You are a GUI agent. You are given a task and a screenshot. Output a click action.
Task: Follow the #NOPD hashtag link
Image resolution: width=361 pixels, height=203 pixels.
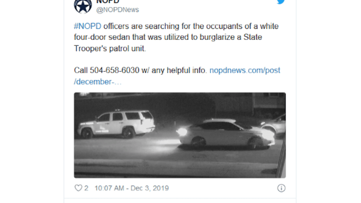(x=88, y=26)
